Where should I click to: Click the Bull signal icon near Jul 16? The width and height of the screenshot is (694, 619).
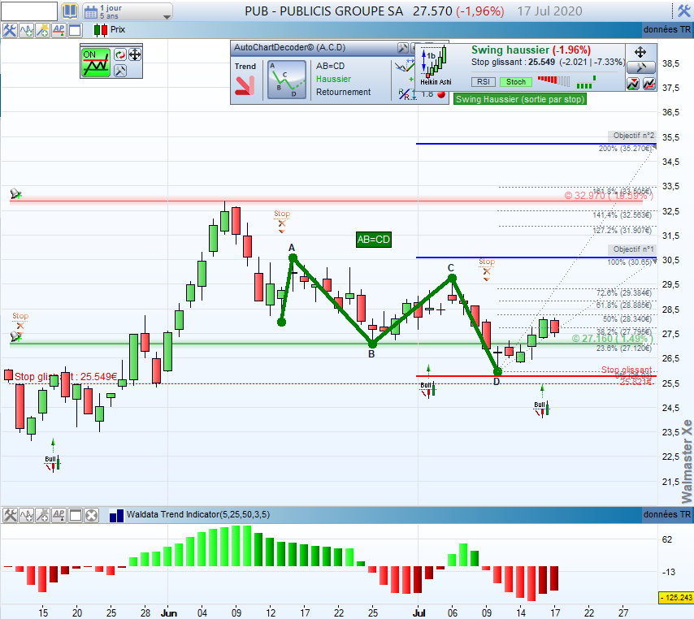(x=542, y=409)
